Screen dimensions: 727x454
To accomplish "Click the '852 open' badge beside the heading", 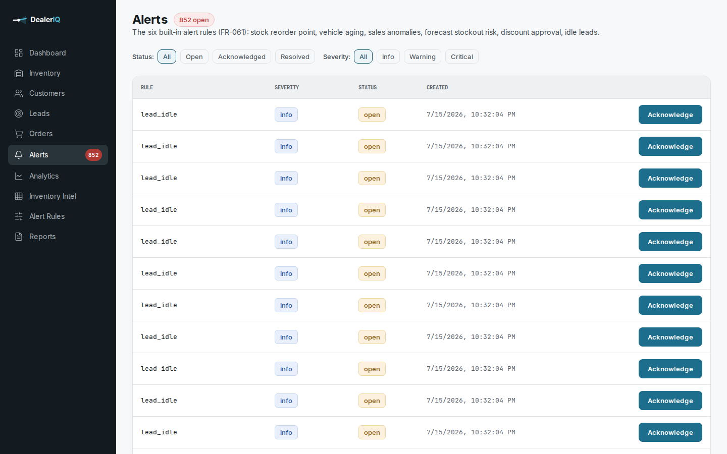I will 194,20.
